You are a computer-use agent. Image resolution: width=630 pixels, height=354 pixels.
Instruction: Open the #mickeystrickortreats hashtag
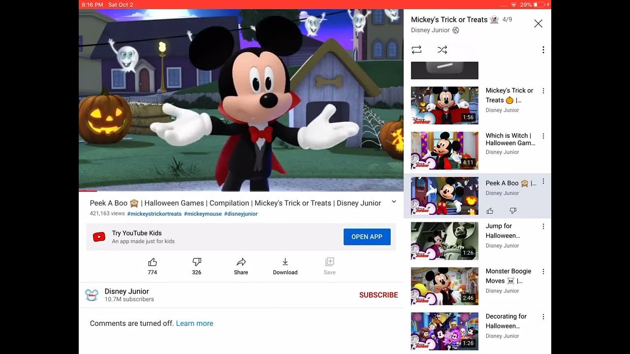pyautogui.click(x=155, y=214)
